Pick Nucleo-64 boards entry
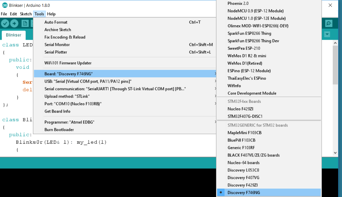The width and height of the screenshot is (342, 197). pos(269,163)
